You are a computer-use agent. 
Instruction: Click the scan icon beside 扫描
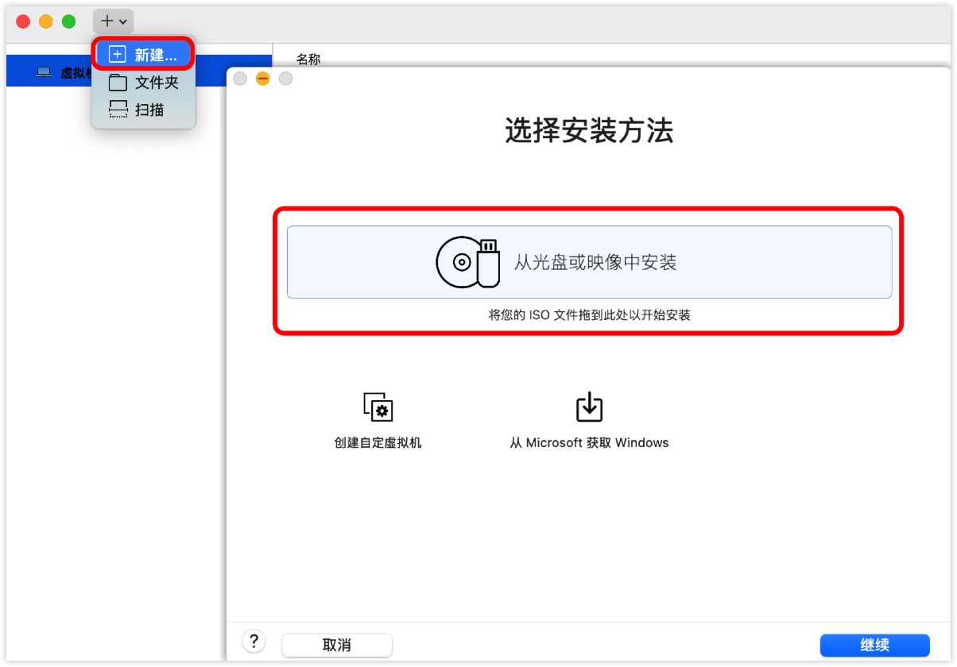[x=118, y=110]
